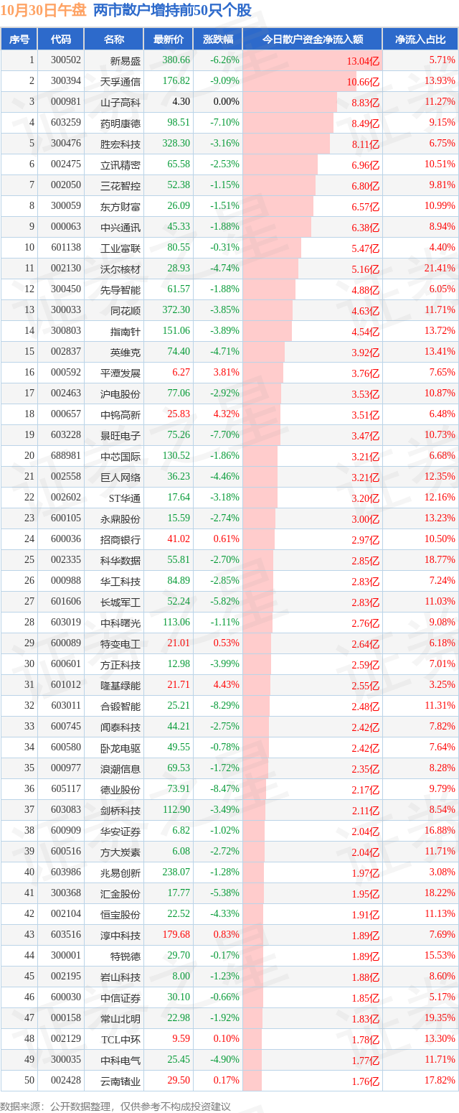The width and height of the screenshot is (459, 1113).
Task: Click stock name 中信证券
Action: click(x=120, y=998)
